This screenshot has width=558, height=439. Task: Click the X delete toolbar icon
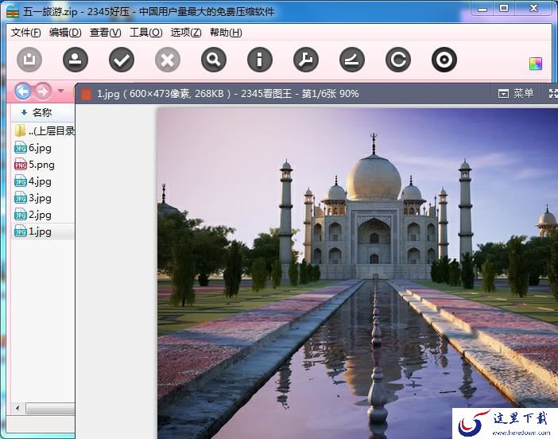[168, 60]
